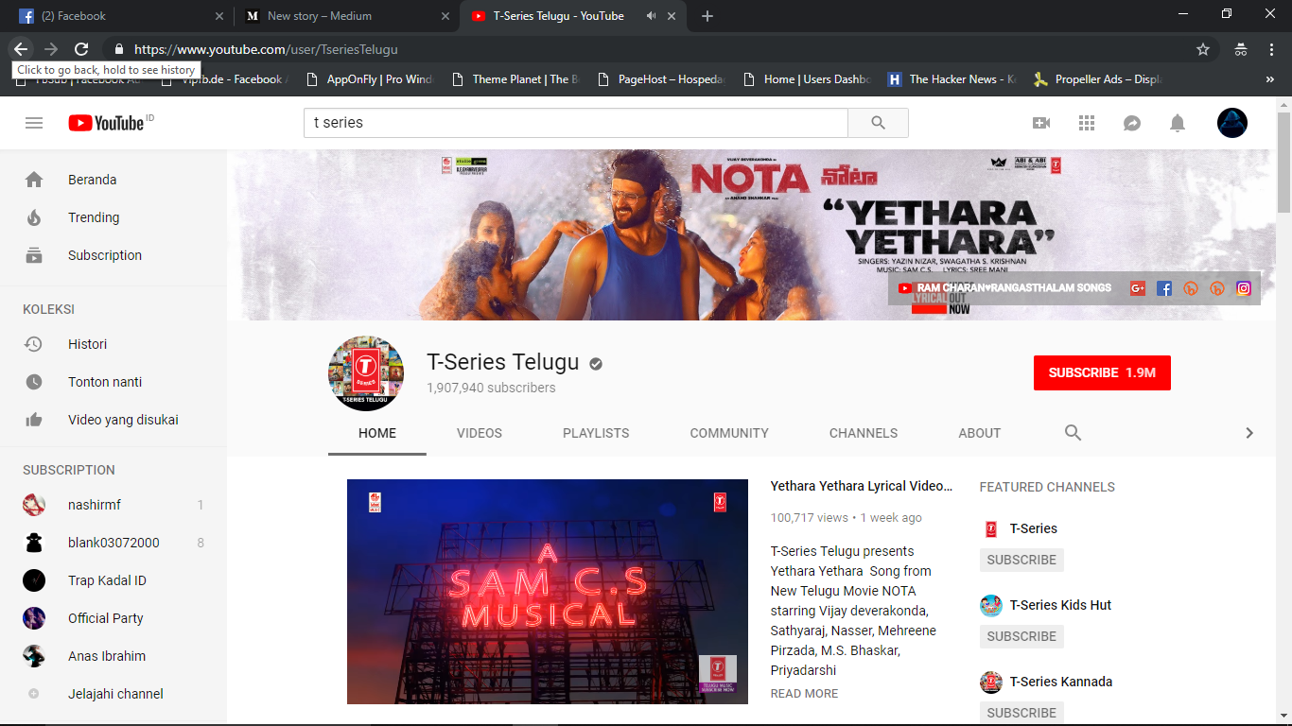Open the YouTube apps grid icon

[x=1087, y=123]
